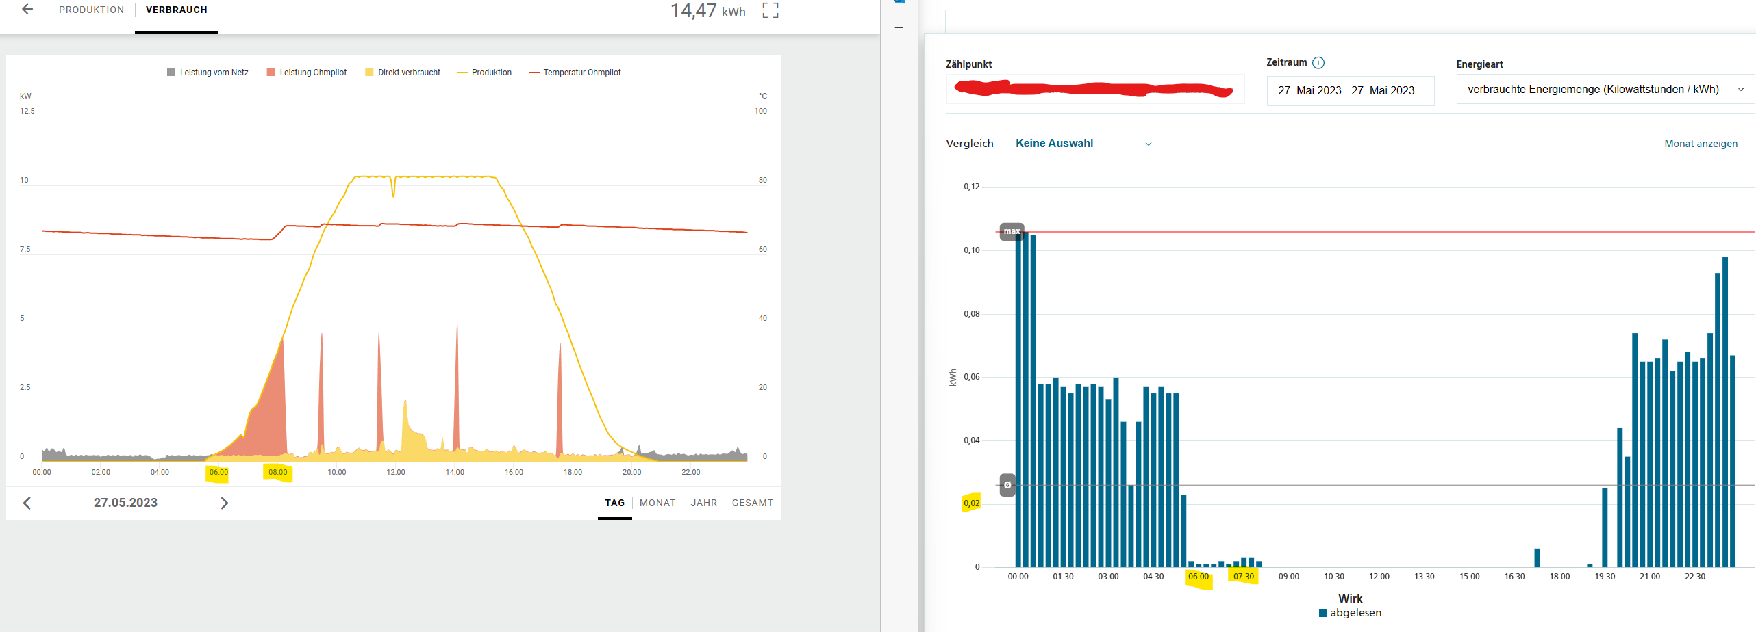Screen dimensions: 1756x632
Task: Click the plus icon in sidebar
Action: pos(899,28)
